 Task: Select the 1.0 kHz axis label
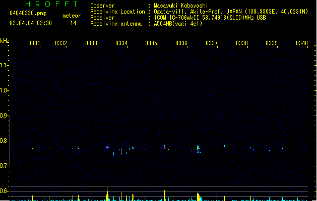point(4,90)
